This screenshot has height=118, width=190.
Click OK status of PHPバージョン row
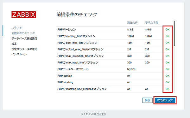pyautogui.click(x=168, y=30)
